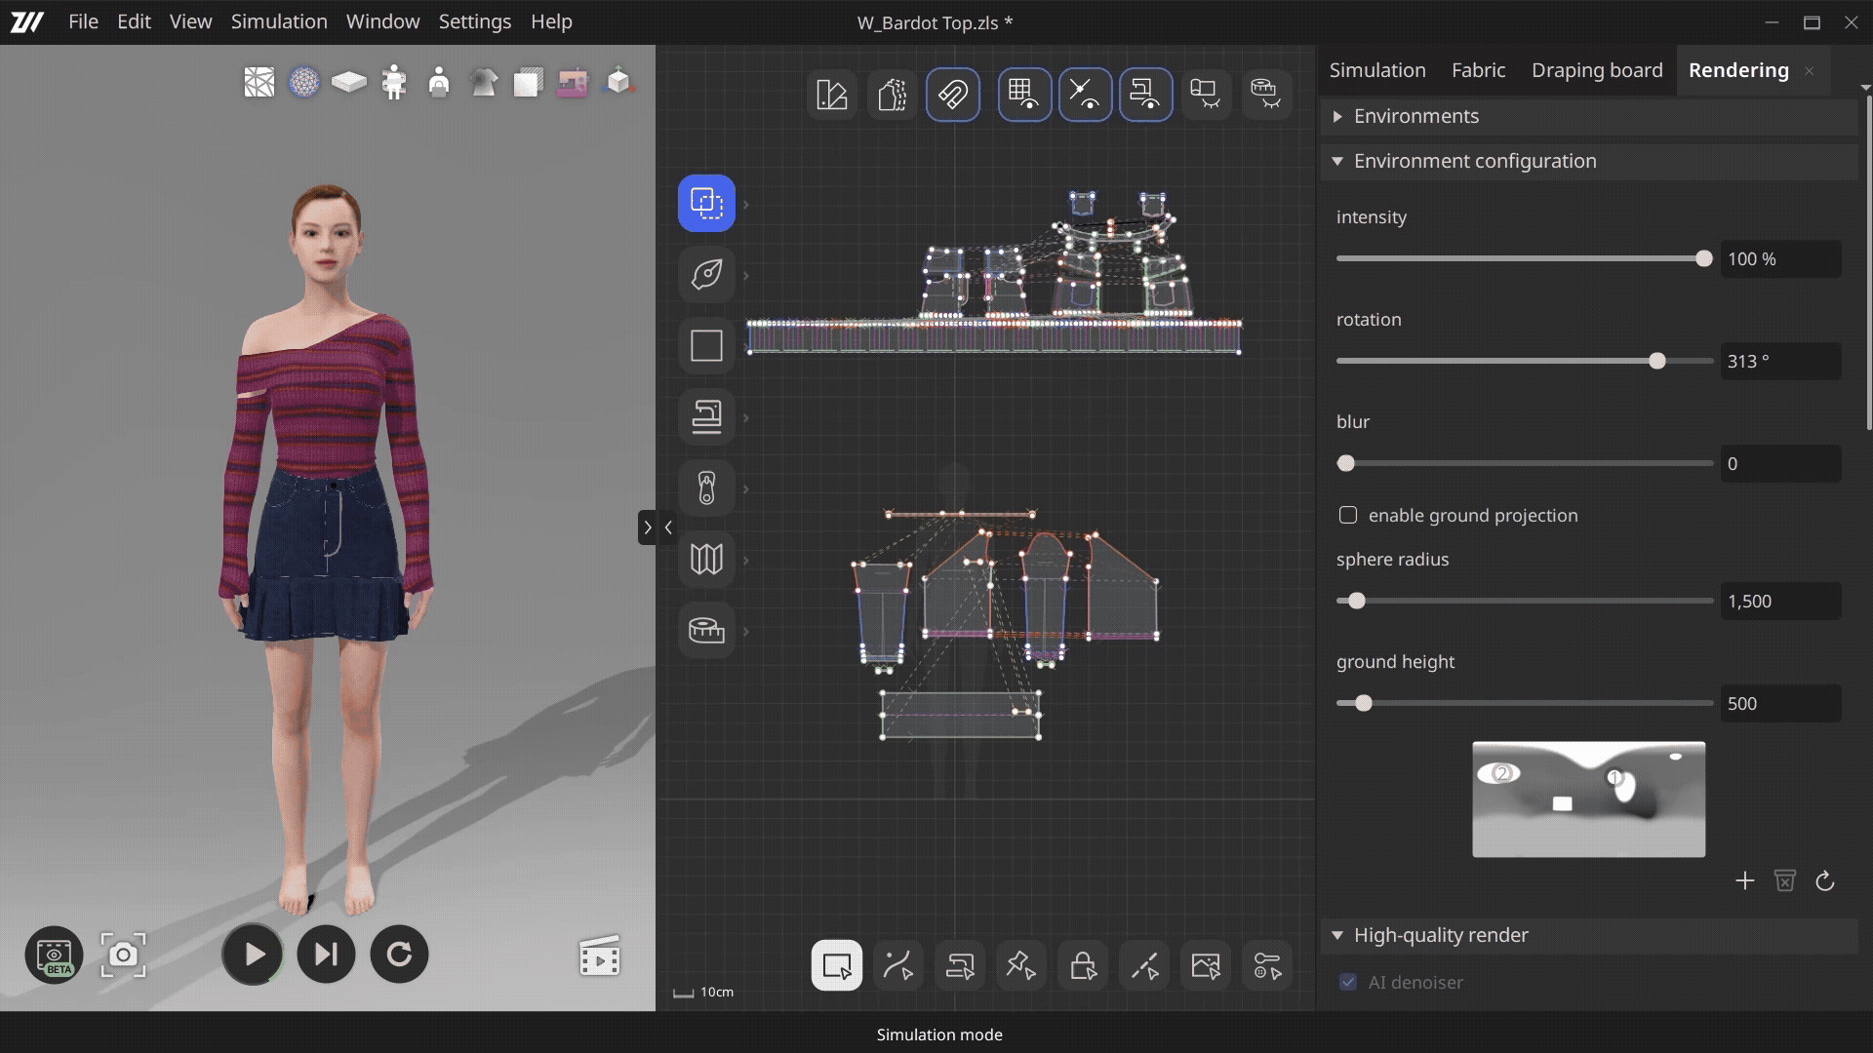Enable ground projection checkbox
The width and height of the screenshot is (1873, 1053).
click(x=1348, y=516)
